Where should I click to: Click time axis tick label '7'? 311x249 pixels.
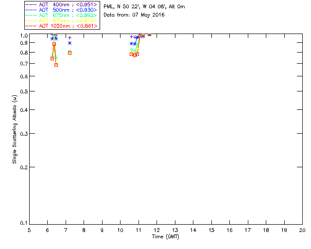(x=66, y=230)
